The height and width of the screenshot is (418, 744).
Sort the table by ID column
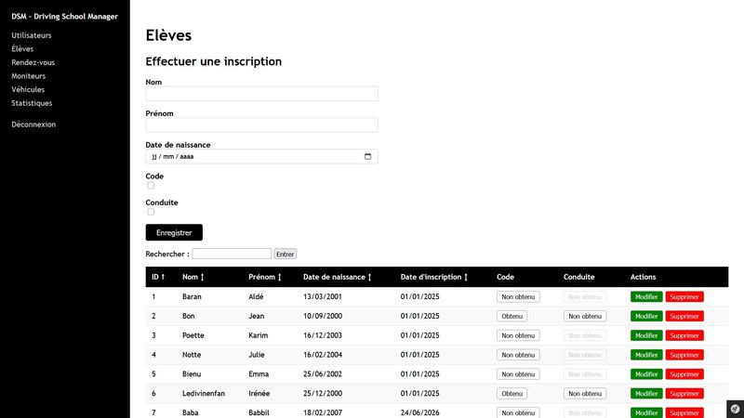click(158, 277)
